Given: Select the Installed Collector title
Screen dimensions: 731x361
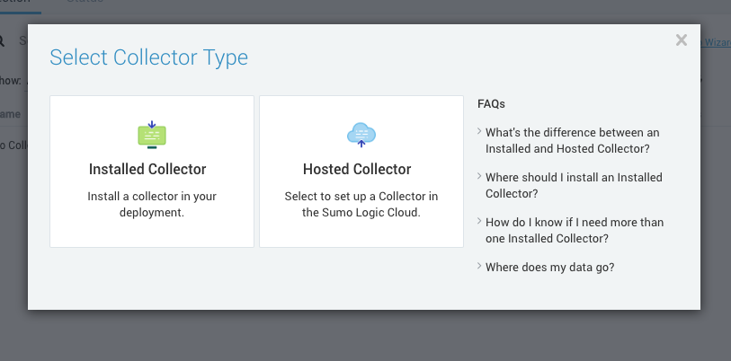Looking at the screenshot, I should click(147, 169).
